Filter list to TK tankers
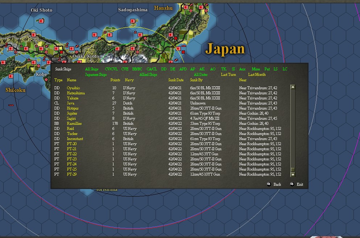 point(224,69)
